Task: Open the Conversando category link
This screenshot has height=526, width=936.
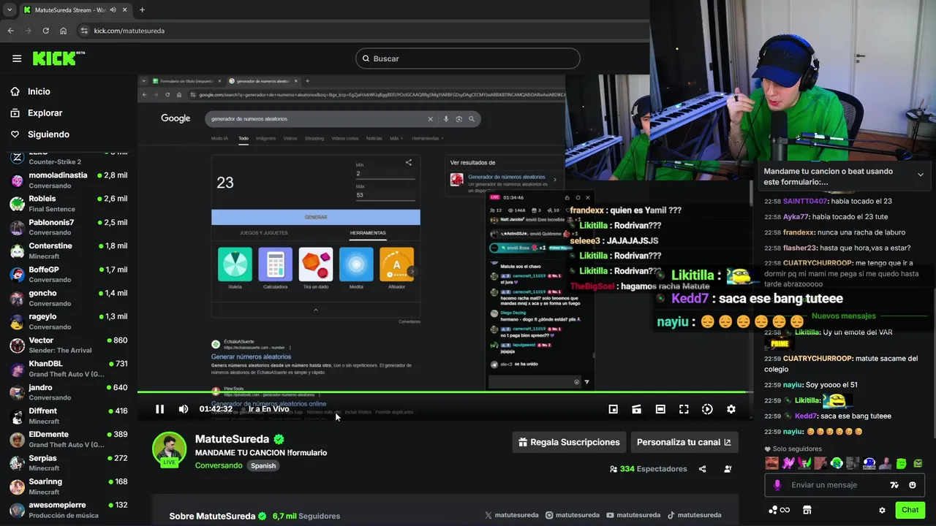Action: tap(219, 465)
